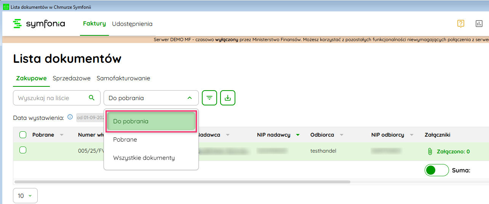Select Pobrane from the dropdown list
The height and width of the screenshot is (204, 489).
[x=125, y=140]
